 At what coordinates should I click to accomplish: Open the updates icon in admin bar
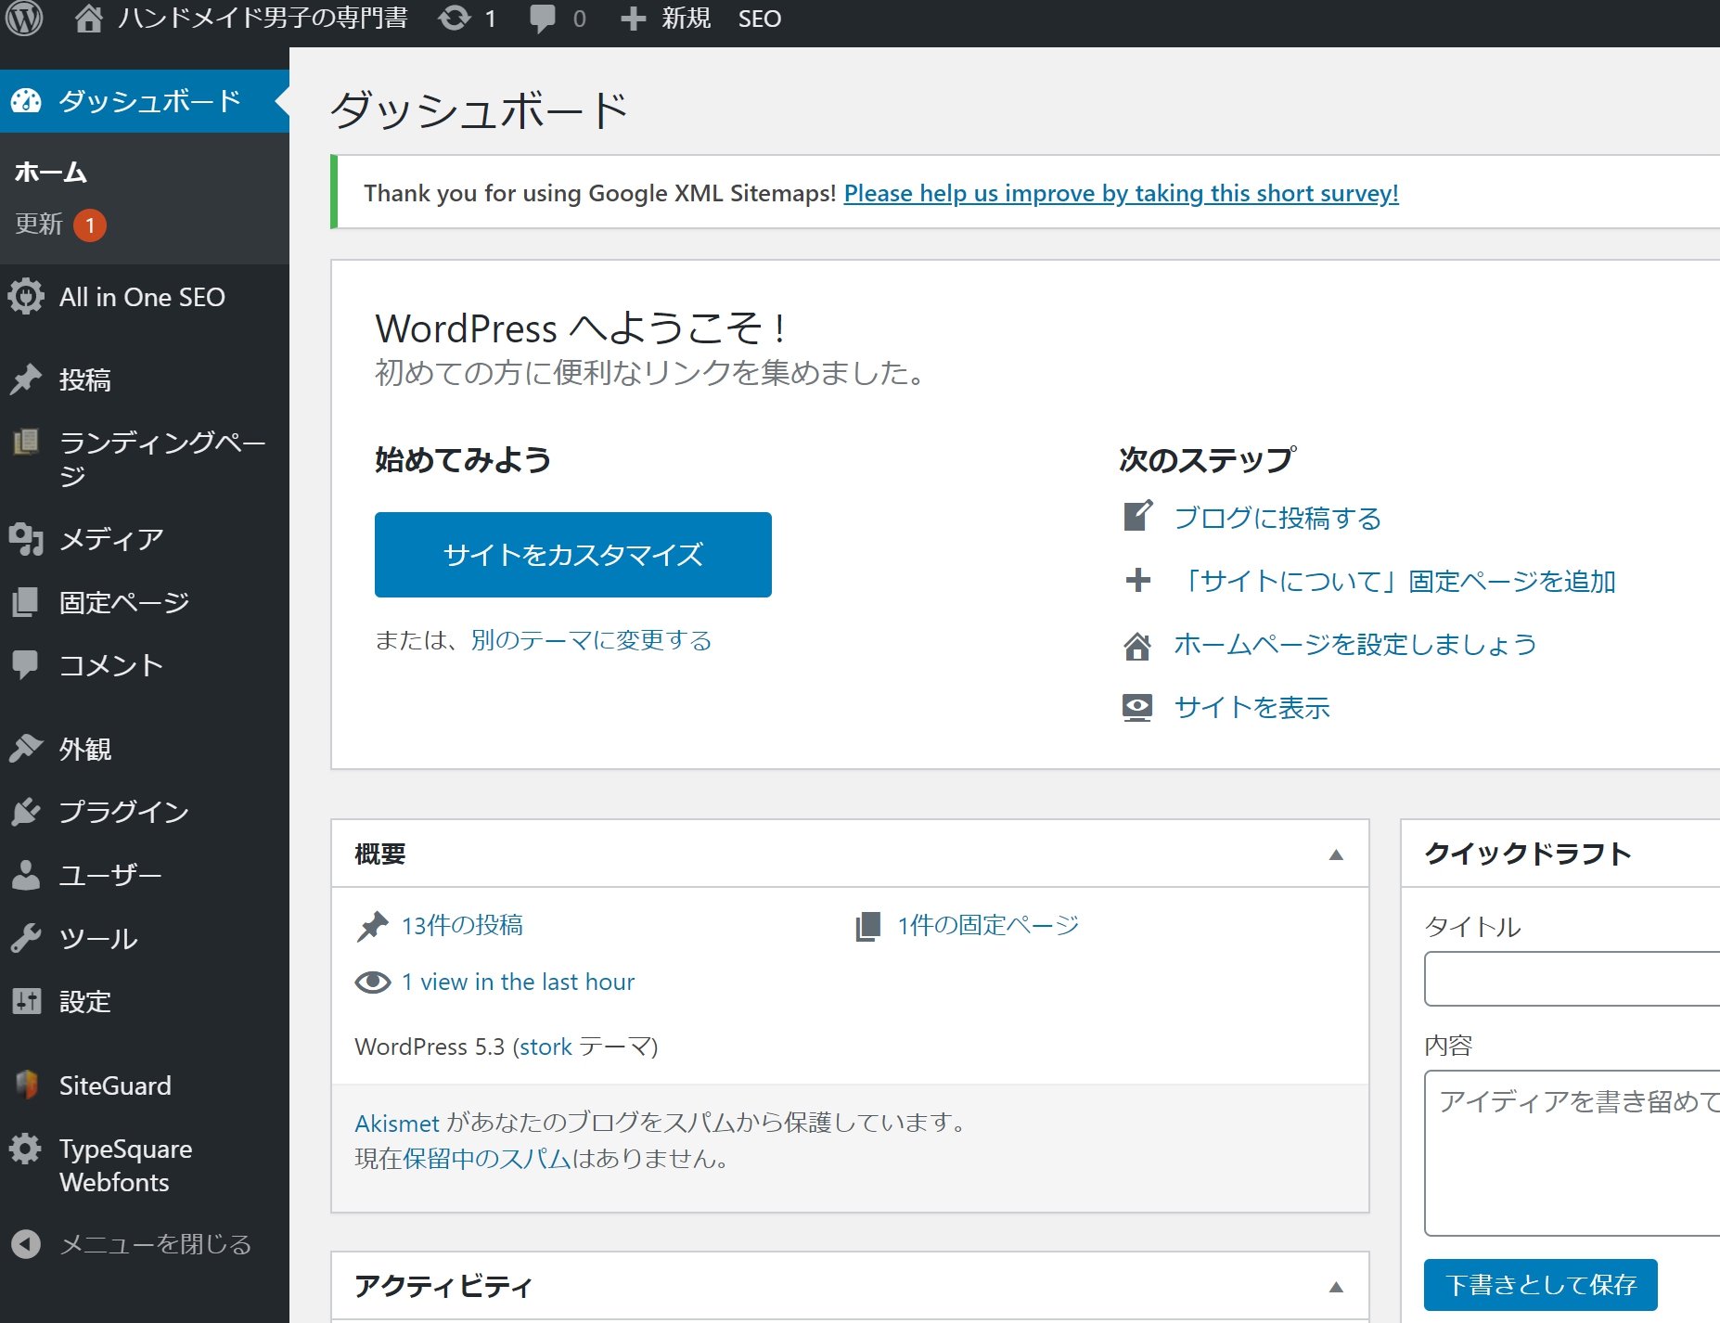(x=455, y=18)
